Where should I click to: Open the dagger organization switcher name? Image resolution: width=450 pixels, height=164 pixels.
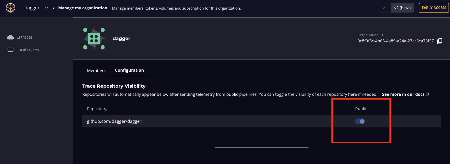[x=32, y=8]
